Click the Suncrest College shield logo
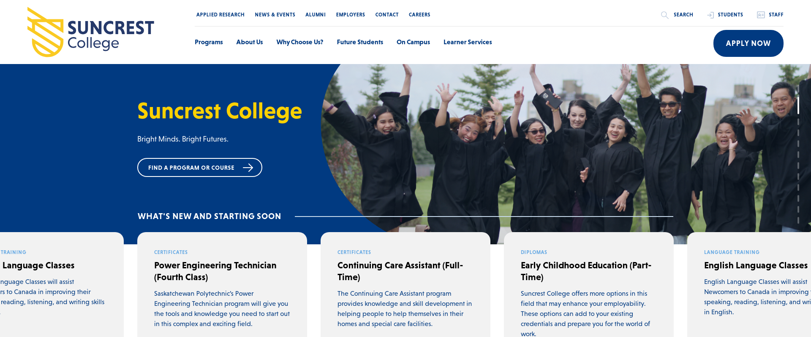Viewport: 811px width, 337px height. [45, 32]
